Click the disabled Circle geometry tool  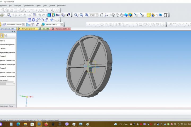tap(102, 25)
